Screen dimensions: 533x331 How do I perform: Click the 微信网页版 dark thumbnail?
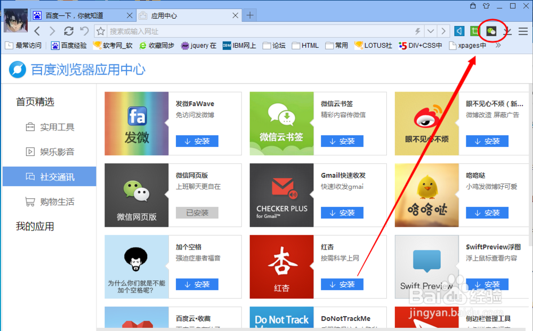tap(136, 195)
